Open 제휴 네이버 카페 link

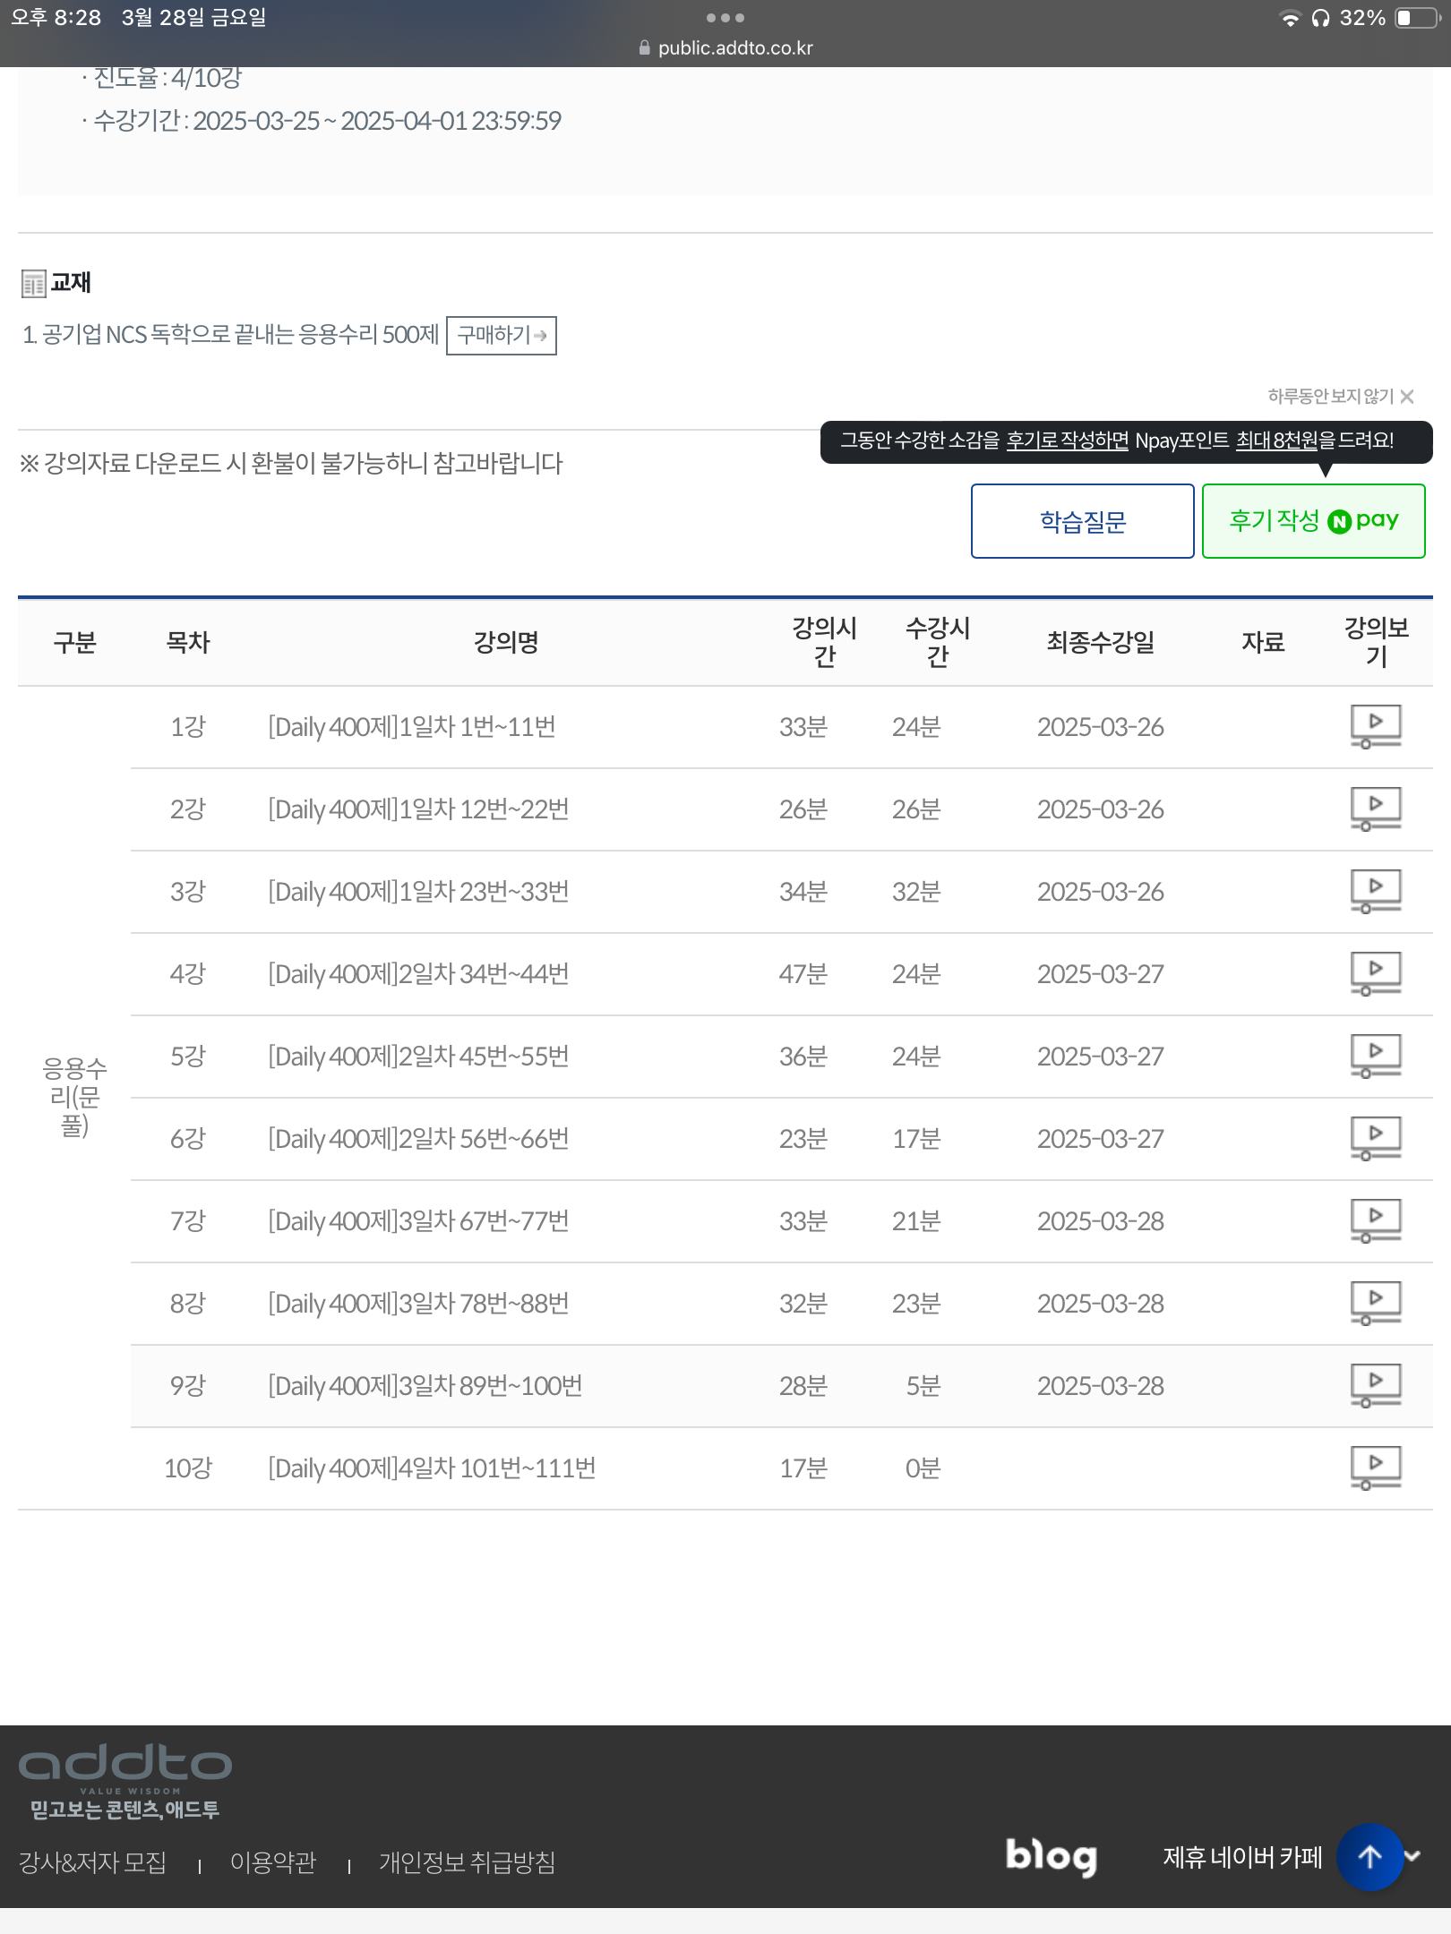pos(1241,1858)
